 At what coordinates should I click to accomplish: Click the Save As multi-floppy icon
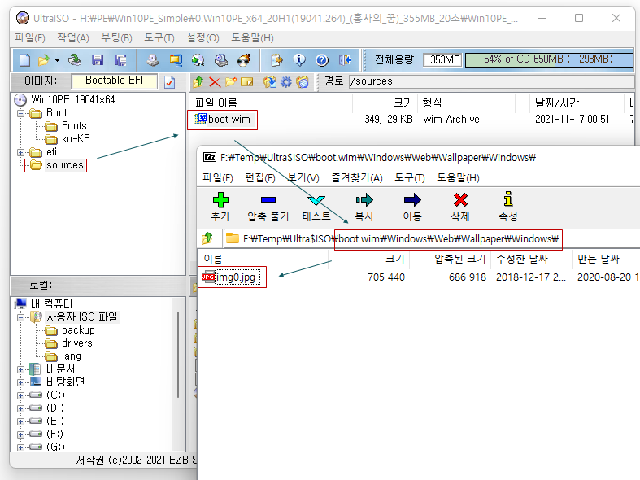click(120, 60)
